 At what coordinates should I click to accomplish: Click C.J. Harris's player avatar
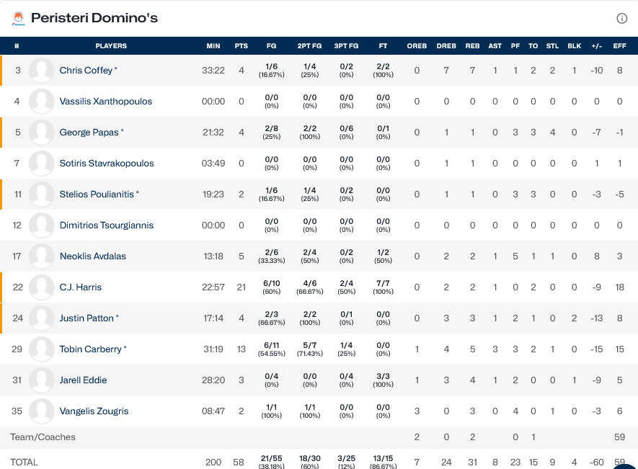[42, 287]
